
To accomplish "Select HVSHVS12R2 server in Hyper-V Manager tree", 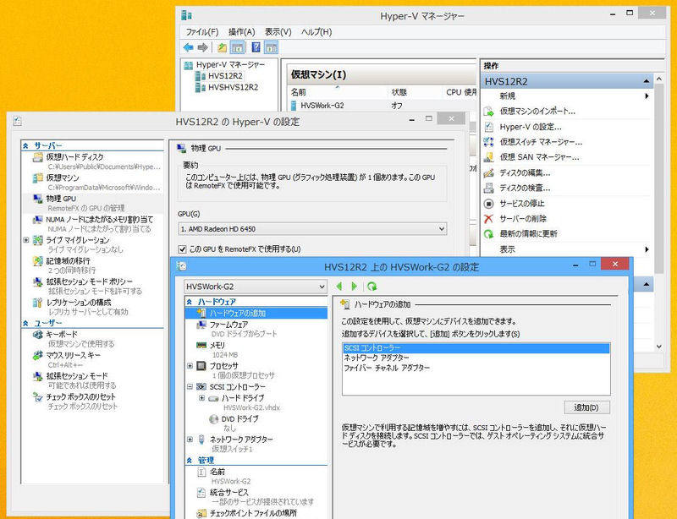I will tap(233, 87).
